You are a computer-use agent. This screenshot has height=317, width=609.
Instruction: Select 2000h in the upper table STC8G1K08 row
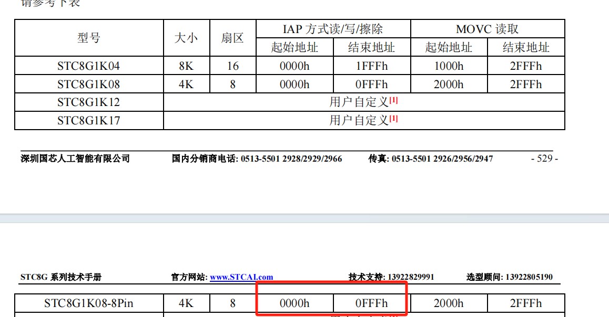pos(449,84)
